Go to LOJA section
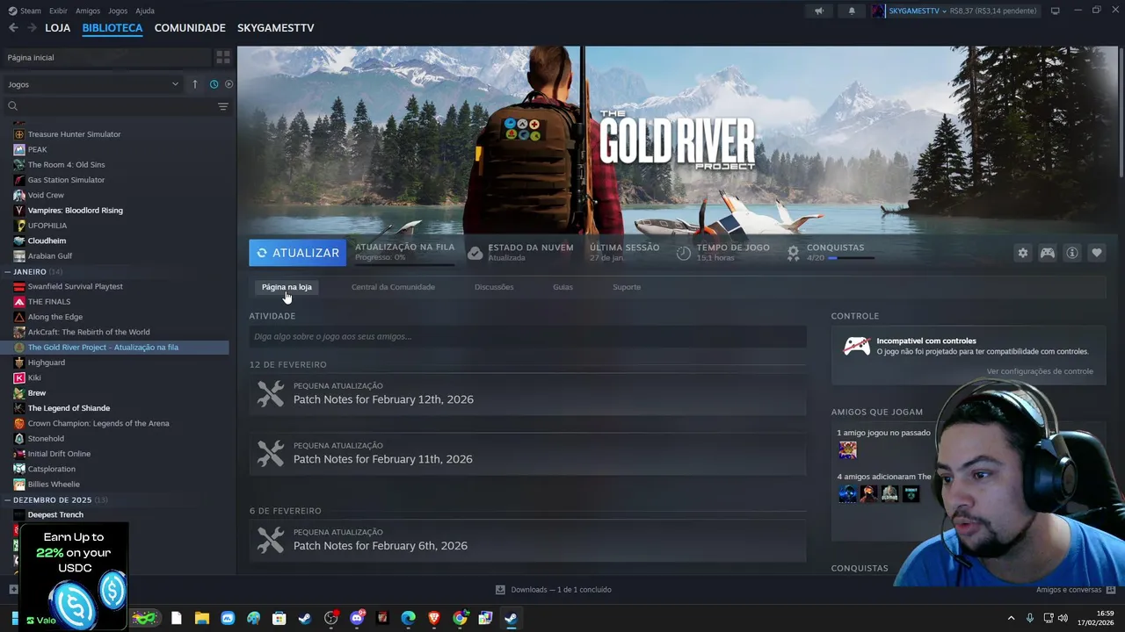 pyautogui.click(x=57, y=28)
